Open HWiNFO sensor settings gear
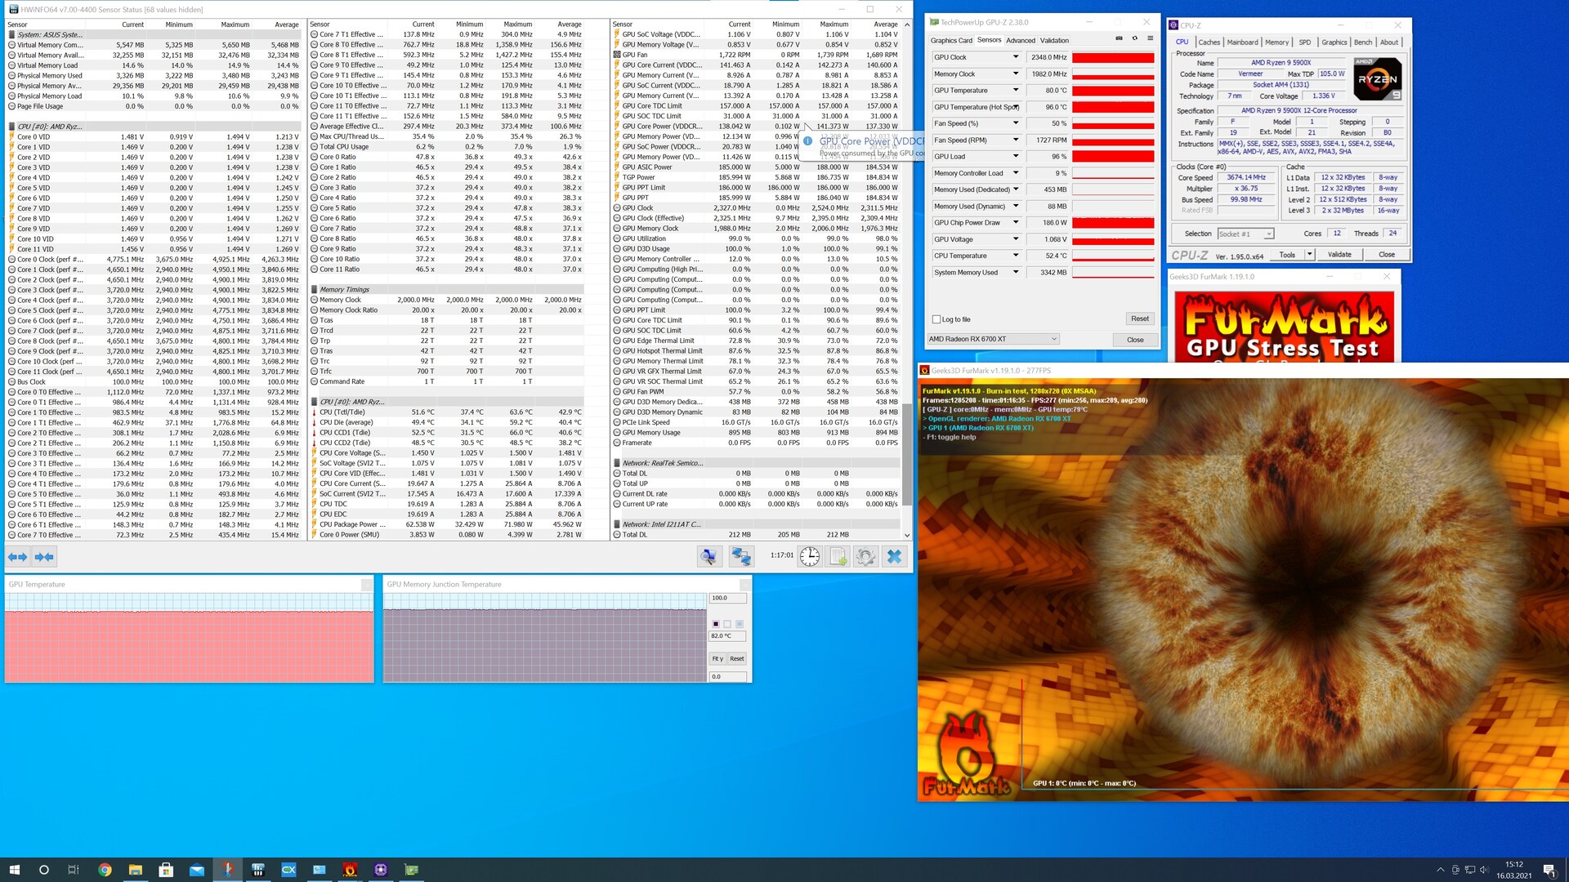Image resolution: width=1569 pixels, height=882 pixels. click(x=865, y=557)
